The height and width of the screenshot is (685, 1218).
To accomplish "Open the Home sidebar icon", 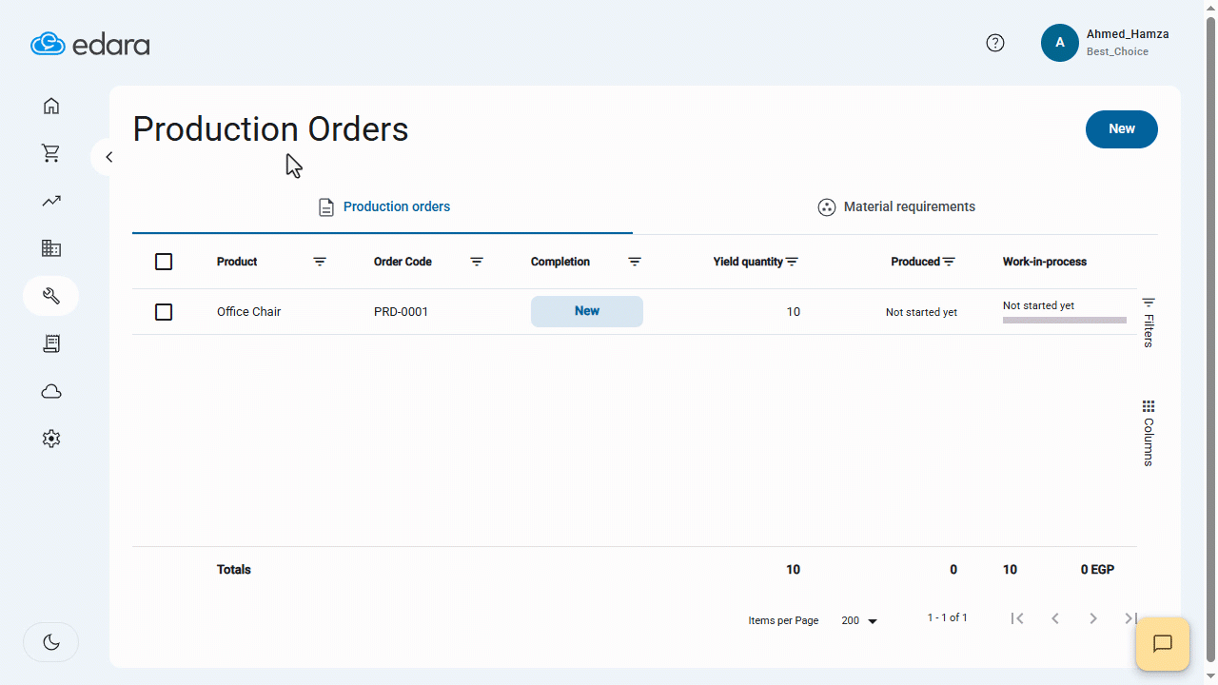I will (x=51, y=106).
